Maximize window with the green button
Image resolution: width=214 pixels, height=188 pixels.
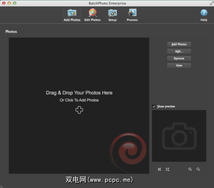click(15, 3)
